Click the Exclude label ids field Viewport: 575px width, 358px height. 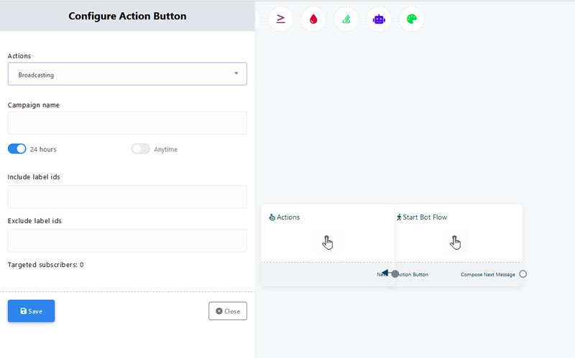127,240
